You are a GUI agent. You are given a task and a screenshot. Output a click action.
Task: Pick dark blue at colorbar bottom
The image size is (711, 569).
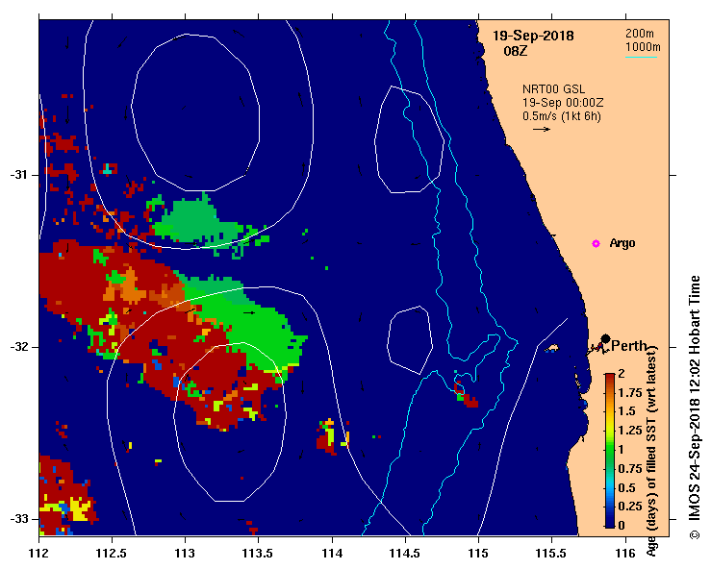(610, 521)
